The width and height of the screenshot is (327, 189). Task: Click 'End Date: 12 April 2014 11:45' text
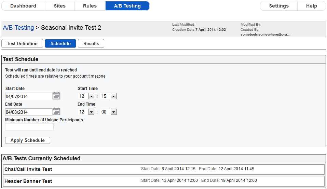(227, 169)
